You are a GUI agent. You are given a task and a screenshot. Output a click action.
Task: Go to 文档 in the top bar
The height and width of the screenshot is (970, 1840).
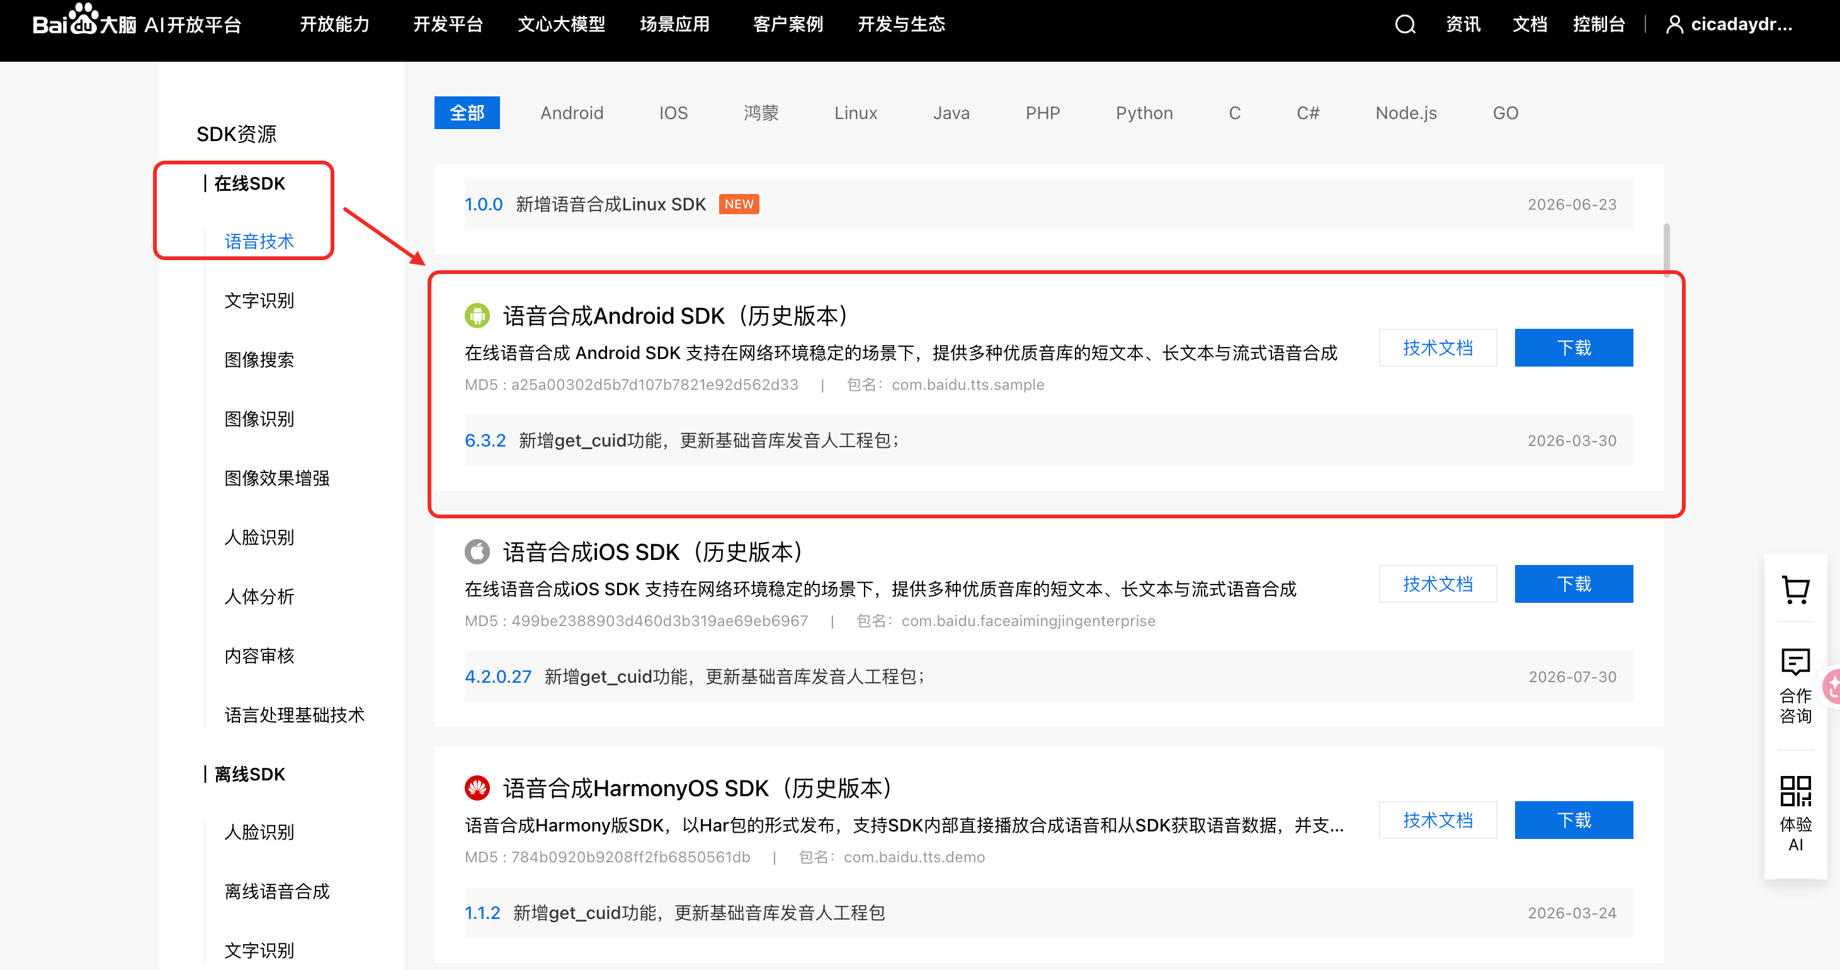pyautogui.click(x=1530, y=25)
